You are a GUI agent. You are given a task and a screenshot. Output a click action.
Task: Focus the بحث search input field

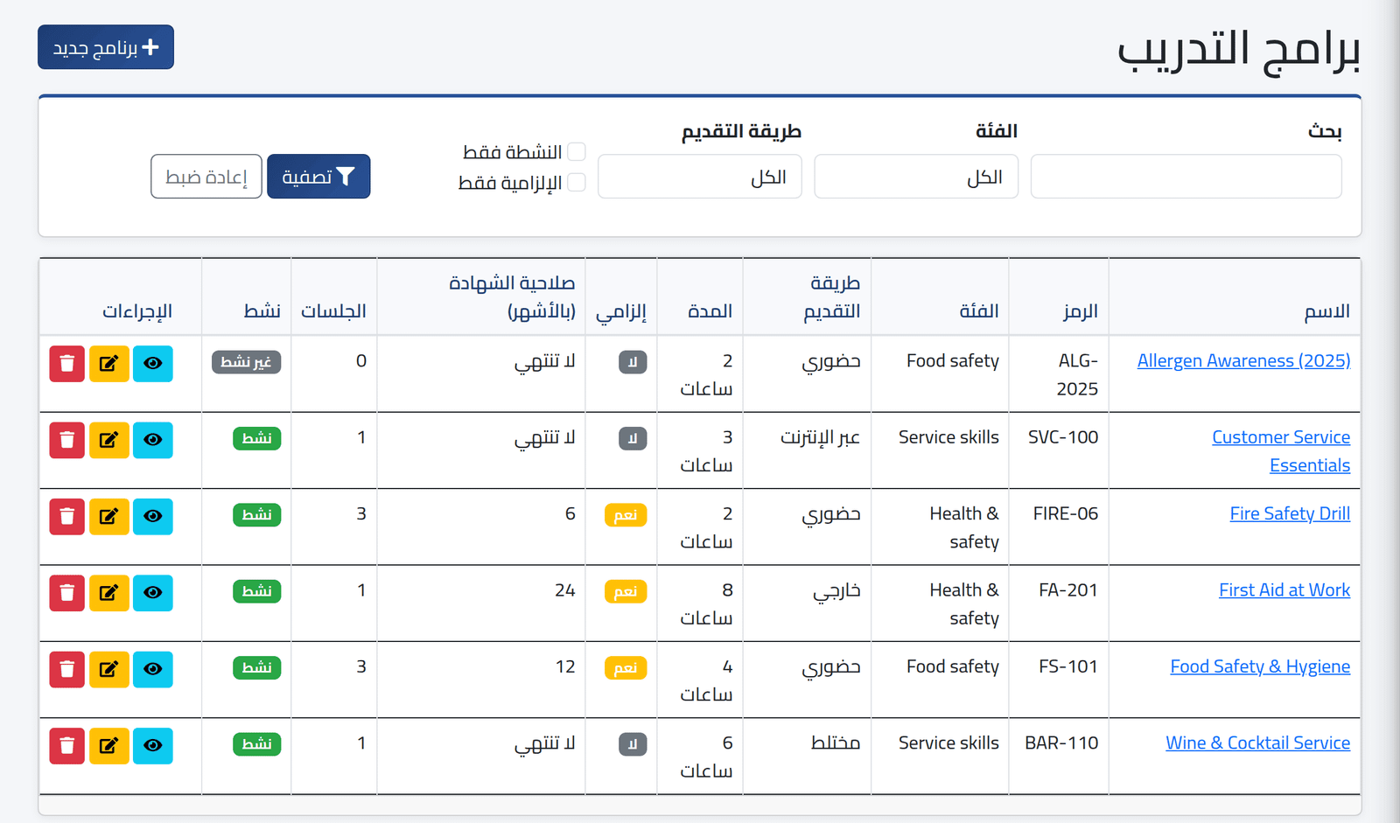click(1186, 177)
